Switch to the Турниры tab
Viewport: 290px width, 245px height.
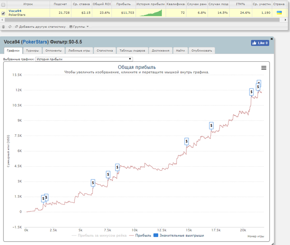tap(32, 51)
